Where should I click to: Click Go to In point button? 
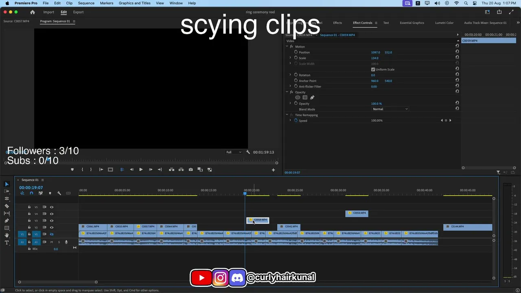pos(101,170)
